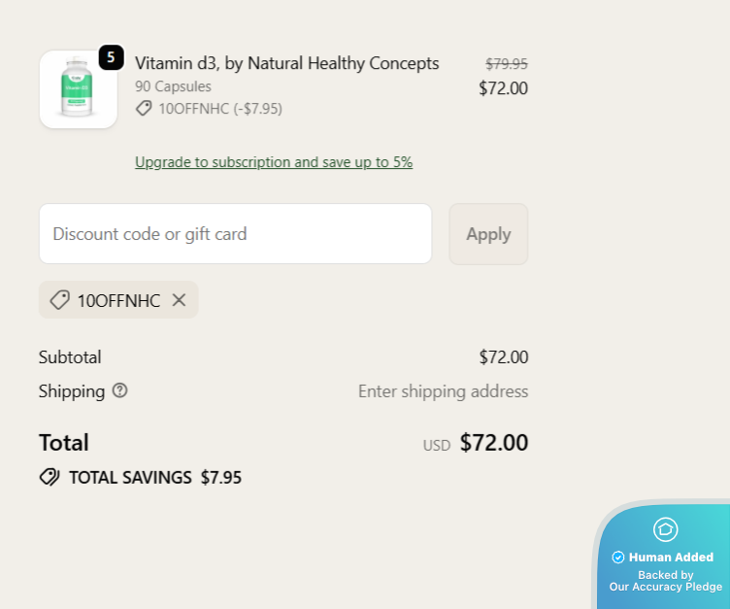Viewport: 730px width, 609px height.
Task: Select the Vitamin d3 product title
Action: 287,63
